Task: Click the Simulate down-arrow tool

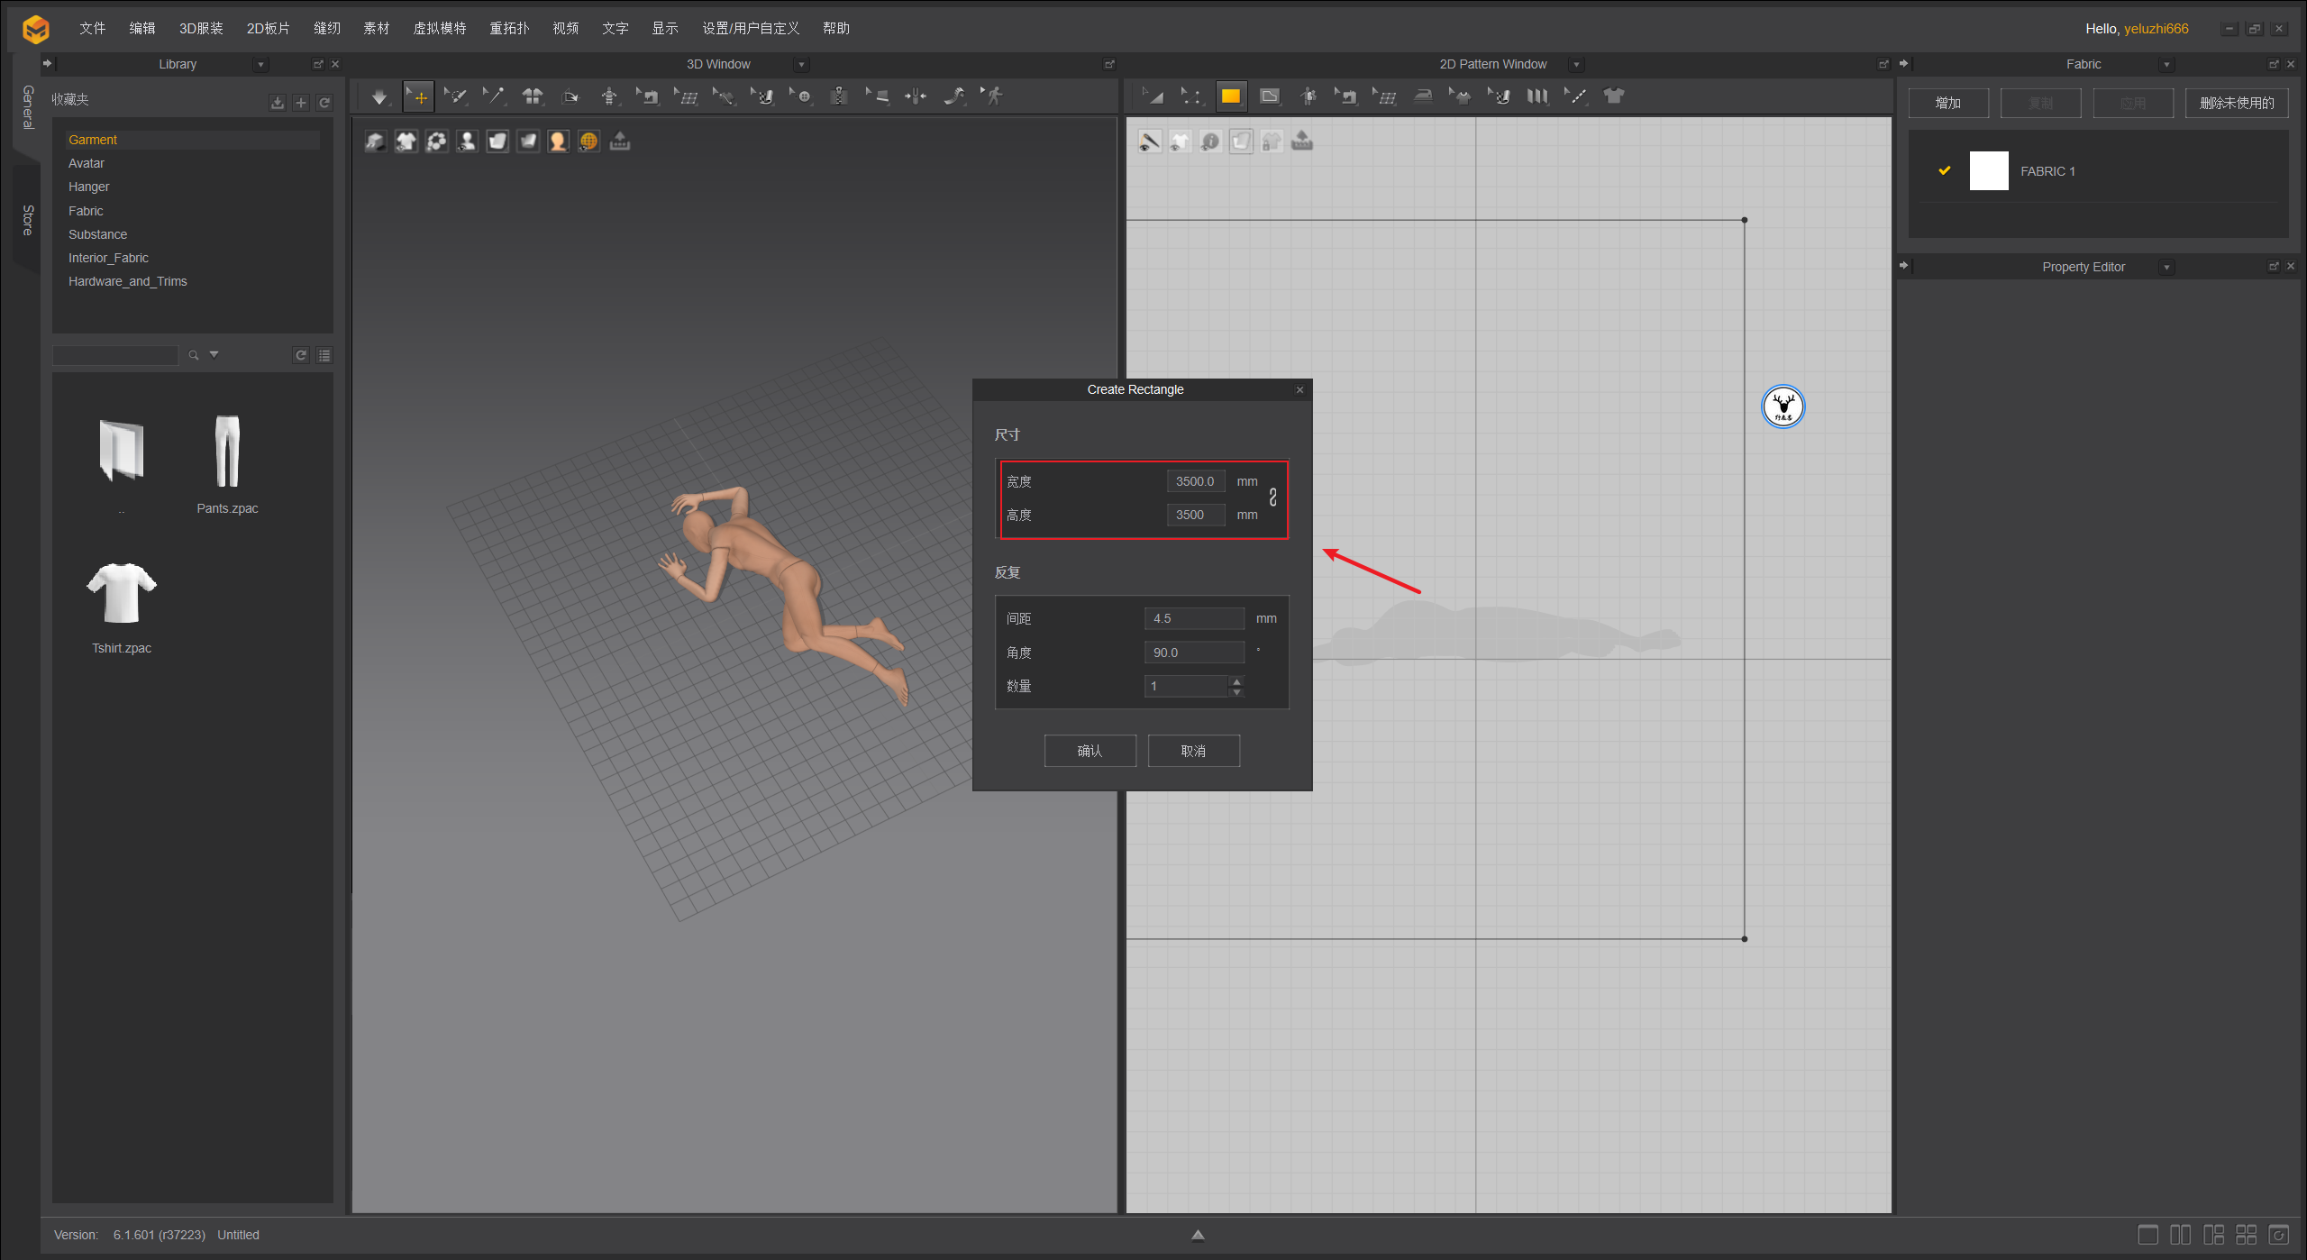Action: pos(379,96)
